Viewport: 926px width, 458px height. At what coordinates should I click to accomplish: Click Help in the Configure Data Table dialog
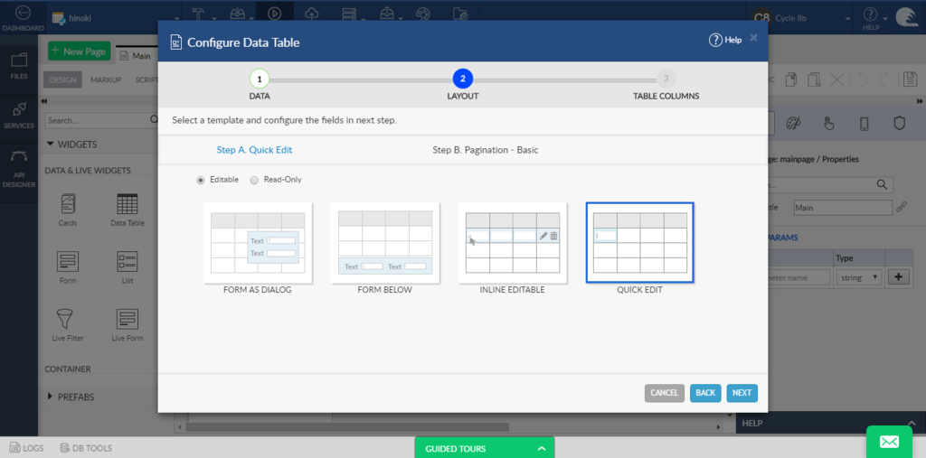(725, 40)
